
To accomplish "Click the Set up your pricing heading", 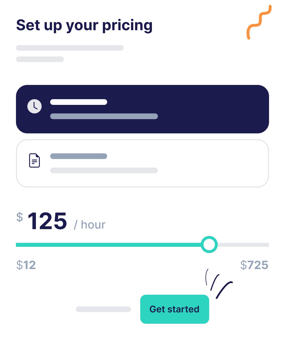I will (x=84, y=25).
